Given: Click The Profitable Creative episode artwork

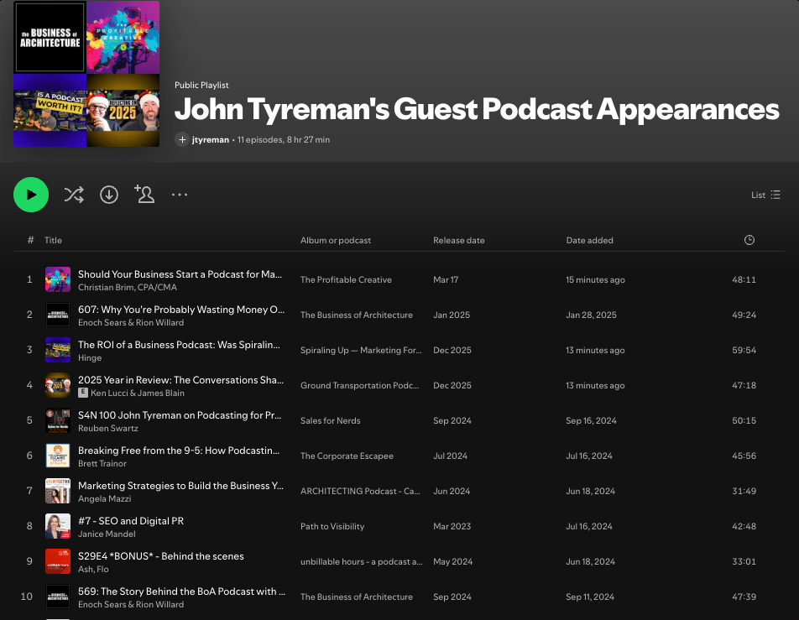Looking at the screenshot, I should point(58,279).
